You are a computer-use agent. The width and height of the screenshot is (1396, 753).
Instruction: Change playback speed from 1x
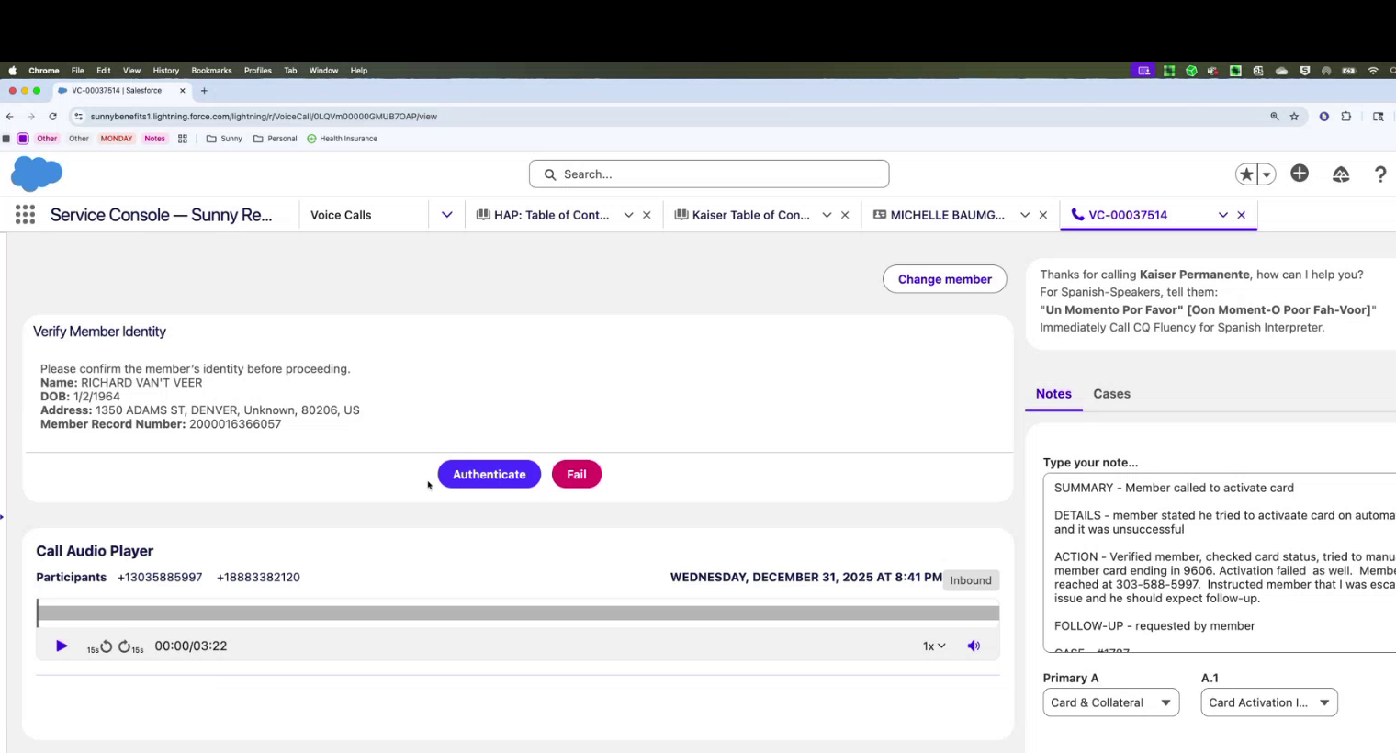point(933,646)
